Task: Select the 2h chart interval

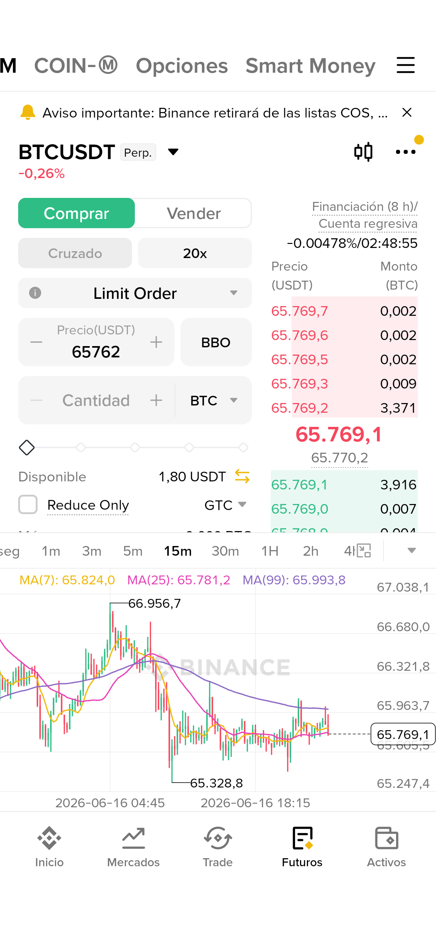Action: tap(311, 551)
